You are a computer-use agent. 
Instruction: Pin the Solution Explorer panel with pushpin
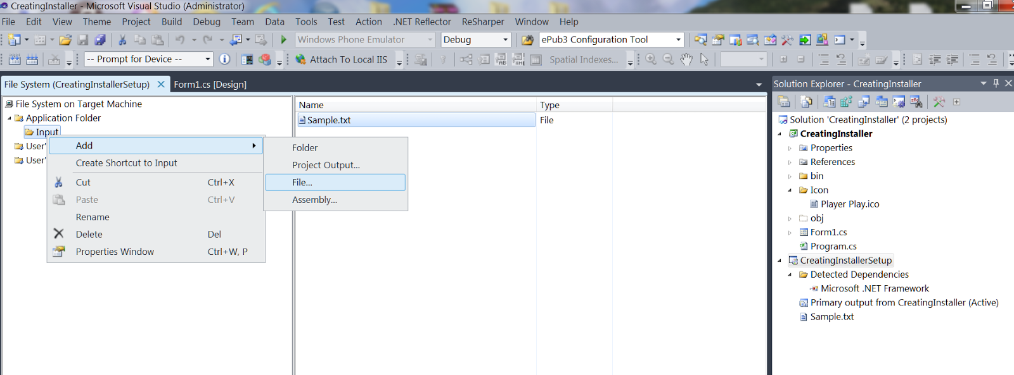coord(996,83)
